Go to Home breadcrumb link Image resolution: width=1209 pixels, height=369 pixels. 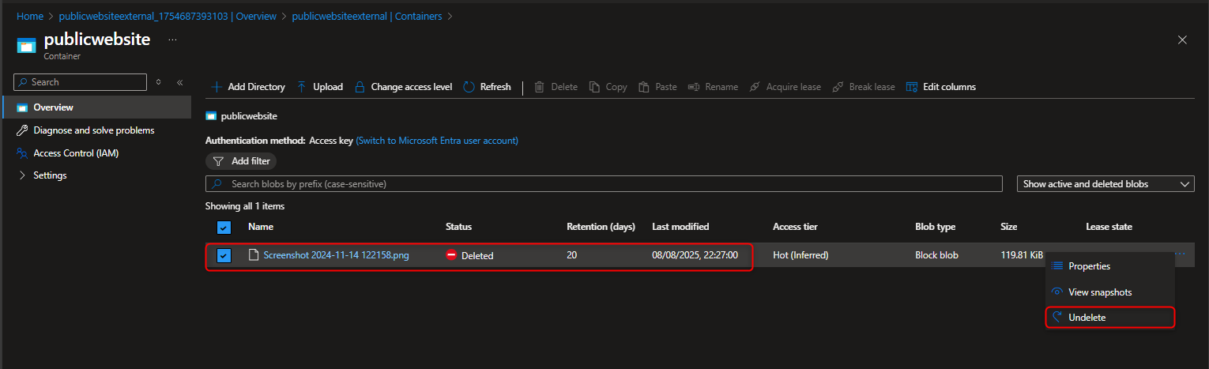coord(30,16)
